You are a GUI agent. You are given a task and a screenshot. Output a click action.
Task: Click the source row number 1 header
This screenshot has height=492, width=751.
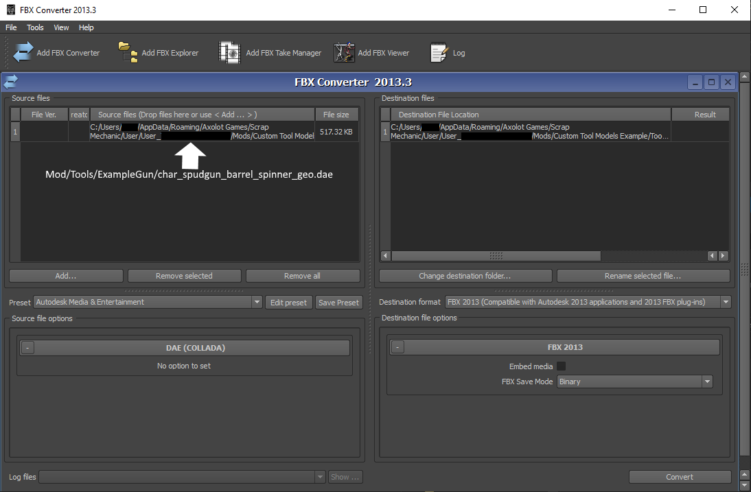tap(15, 132)
